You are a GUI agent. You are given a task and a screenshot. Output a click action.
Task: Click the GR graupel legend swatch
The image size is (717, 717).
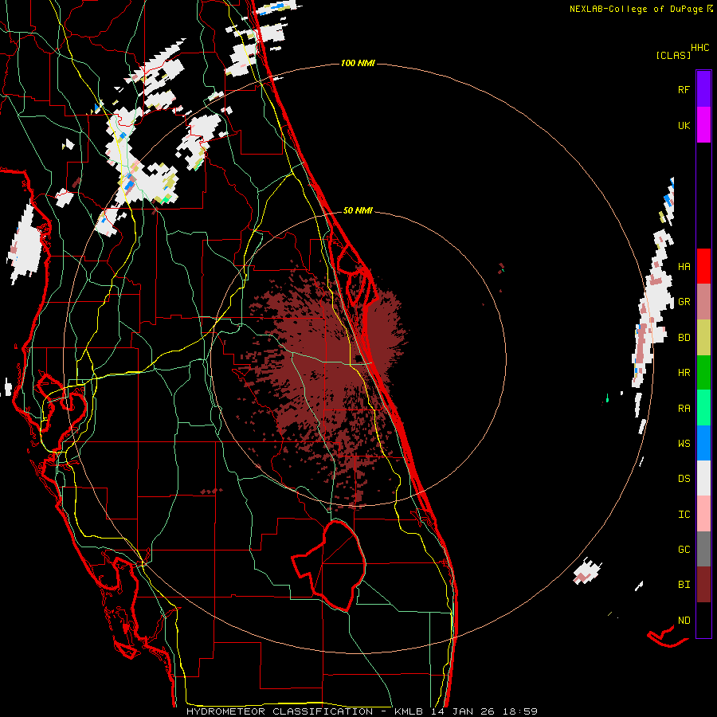703,302
